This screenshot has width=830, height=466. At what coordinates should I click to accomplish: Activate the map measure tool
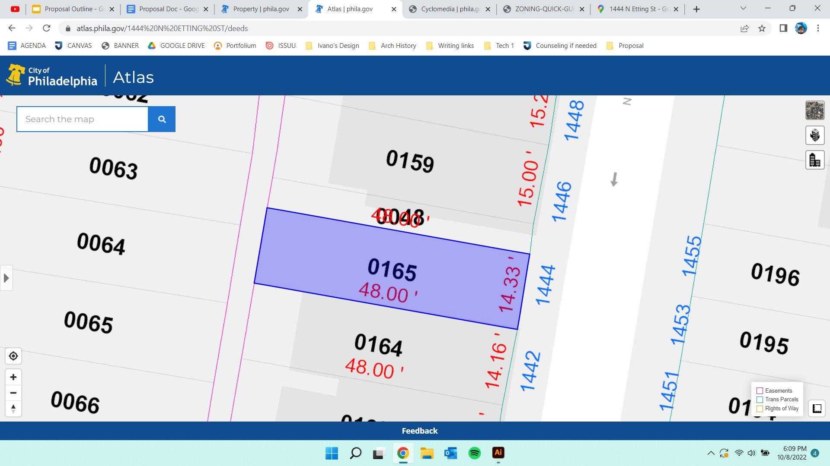pyautogui.click(x=817, y=409)
